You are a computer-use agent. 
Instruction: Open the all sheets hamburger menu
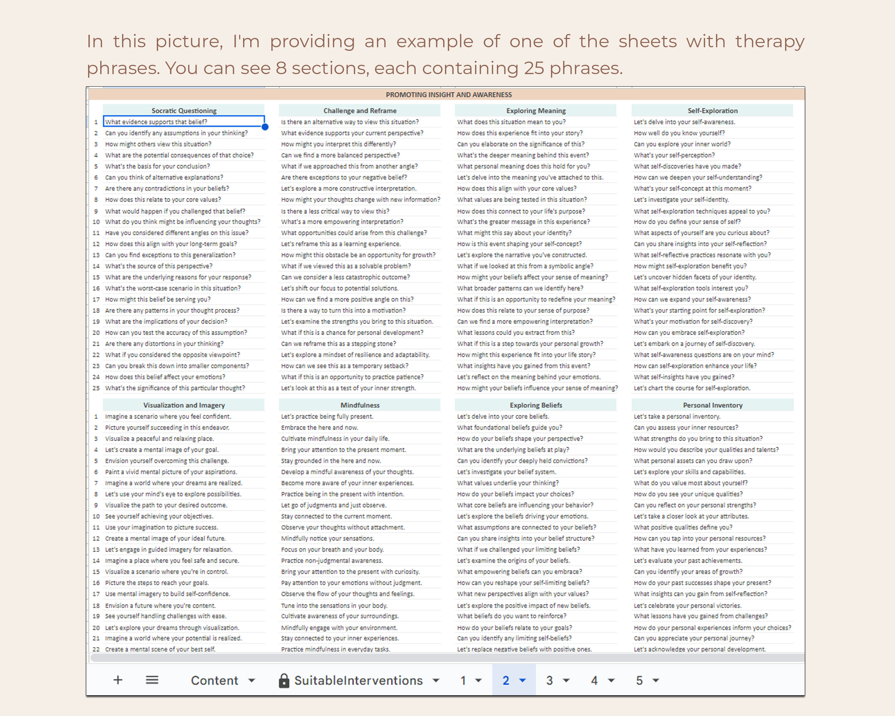coord(153,680)
